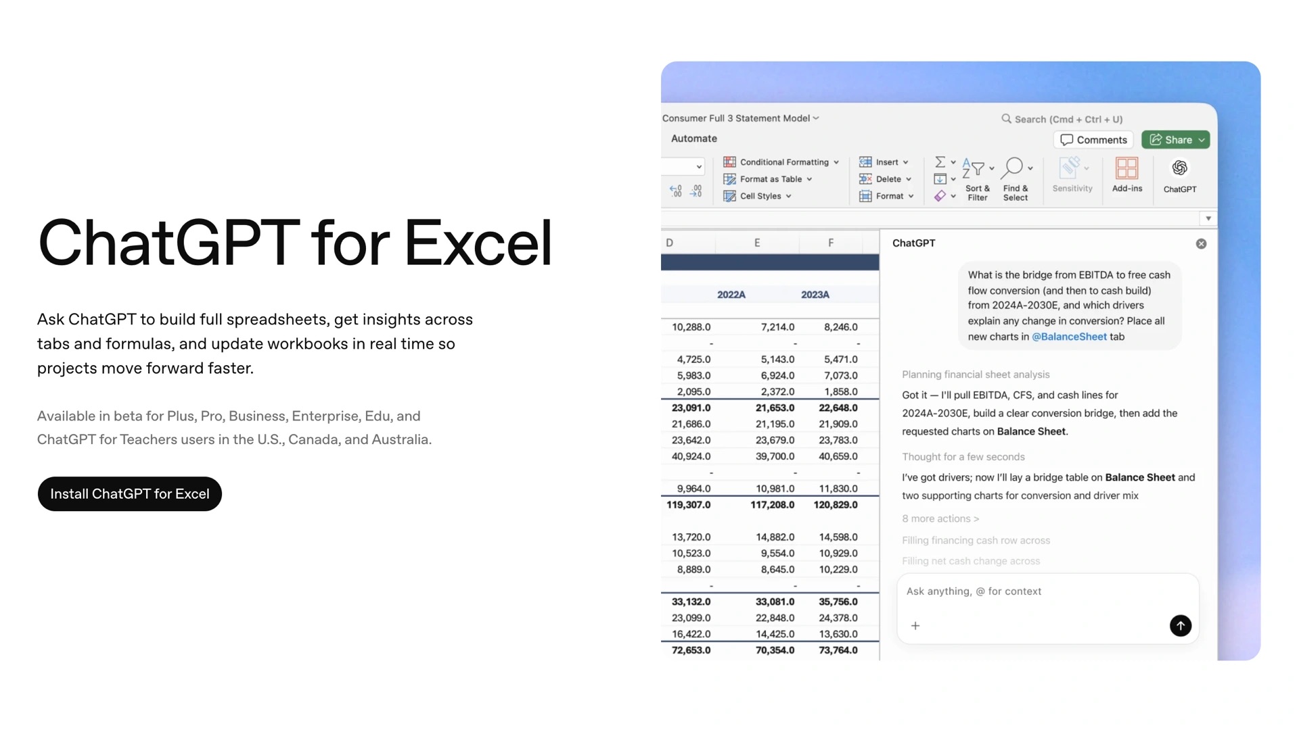The height and width of the screenshot is (730, 1299).
Task: Apply Conditional Formatting
Action: tap(781, 162)
